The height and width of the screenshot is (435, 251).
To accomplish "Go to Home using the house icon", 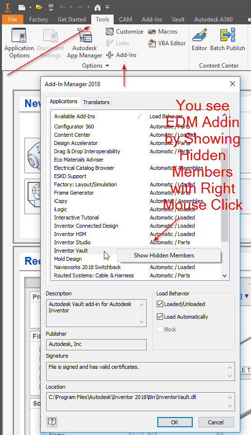I will tap(98, 7).
